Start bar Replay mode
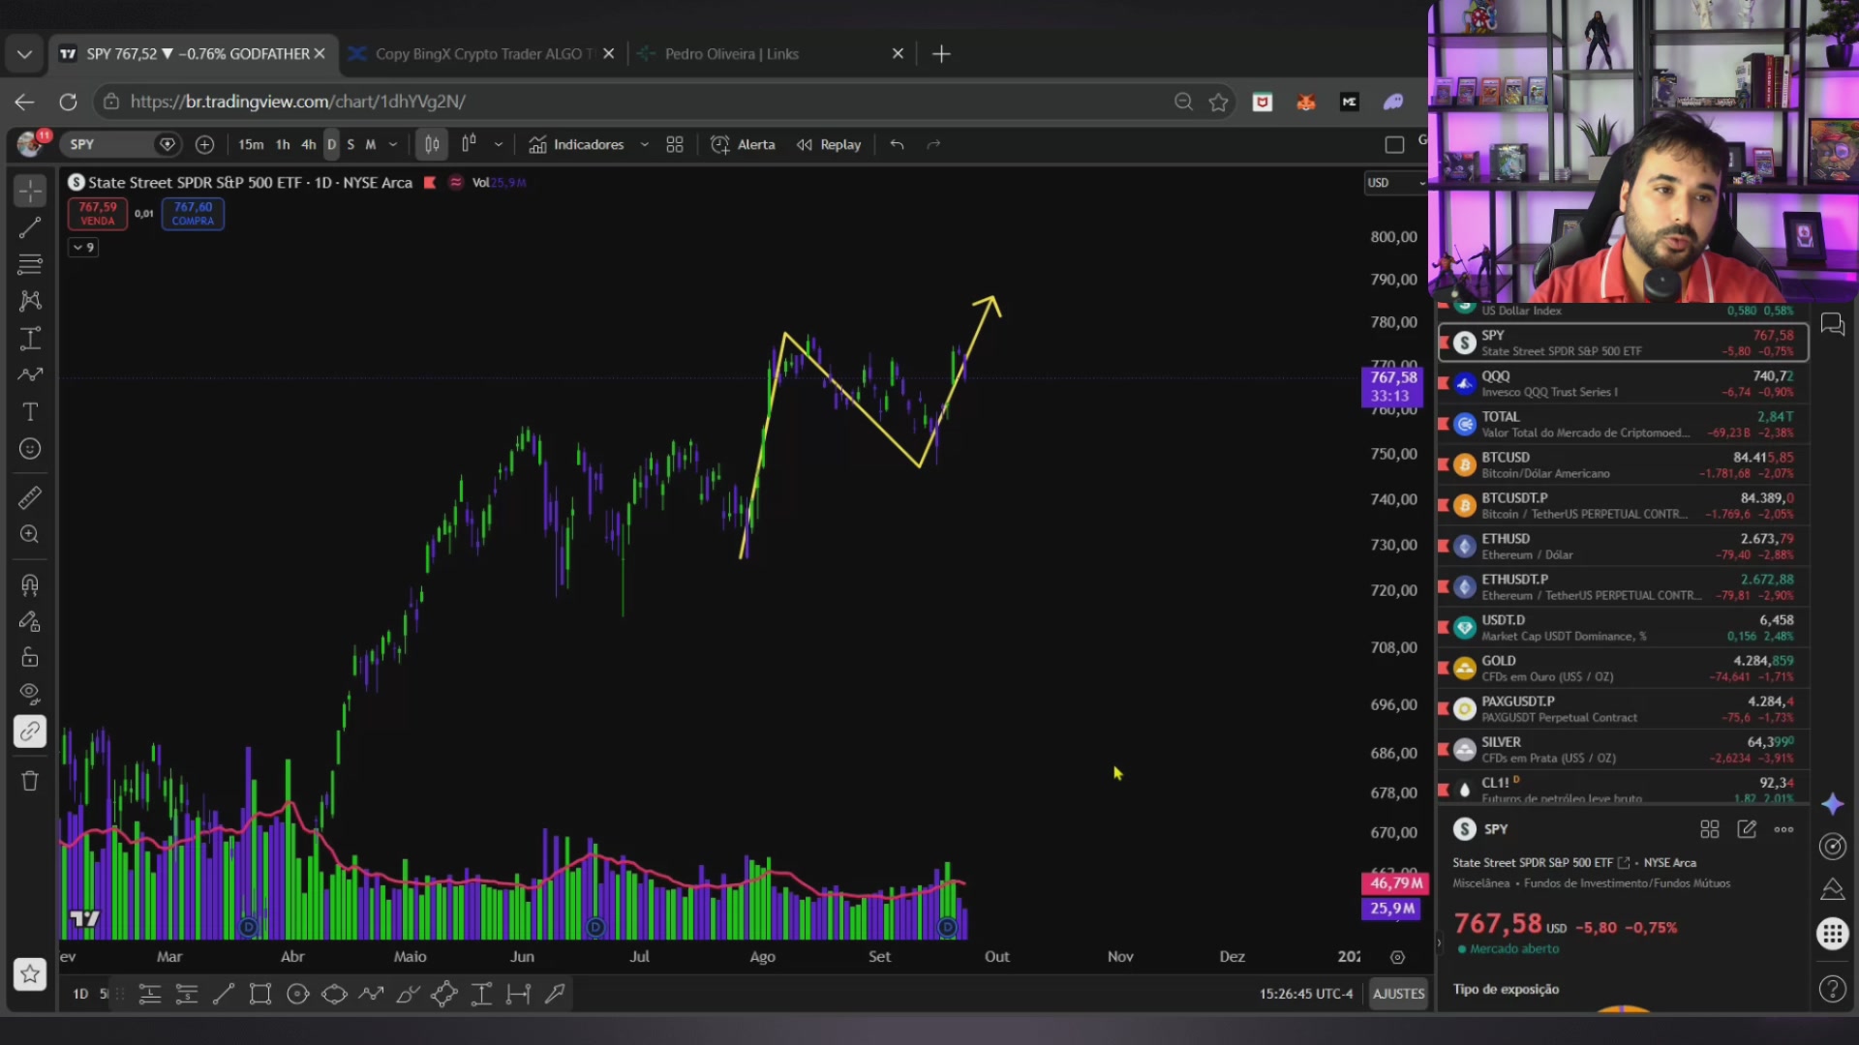Image resolution: width=1859 pixels, height=1045 pixels. tap(829, 144)
